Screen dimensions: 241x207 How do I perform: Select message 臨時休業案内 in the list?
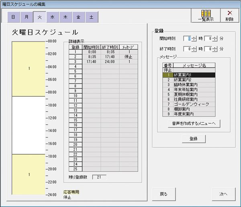(189, 84)
